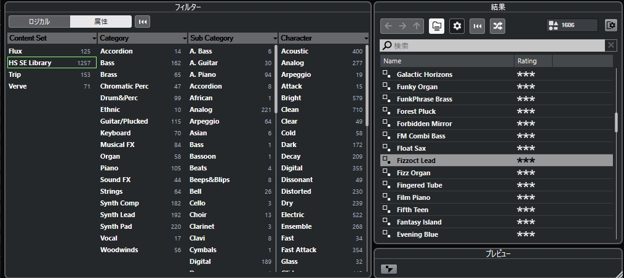Switch to the 属性 tab
Image resolution: width=624 pixels, height=278 pixels.
pos(101,22)
